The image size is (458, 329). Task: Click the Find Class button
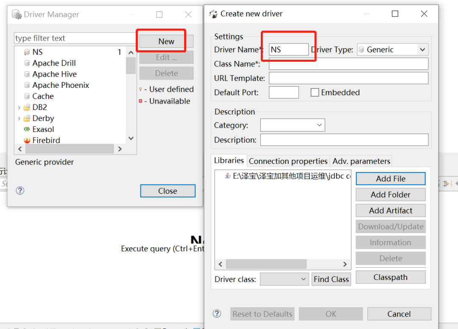click(331, 279)
